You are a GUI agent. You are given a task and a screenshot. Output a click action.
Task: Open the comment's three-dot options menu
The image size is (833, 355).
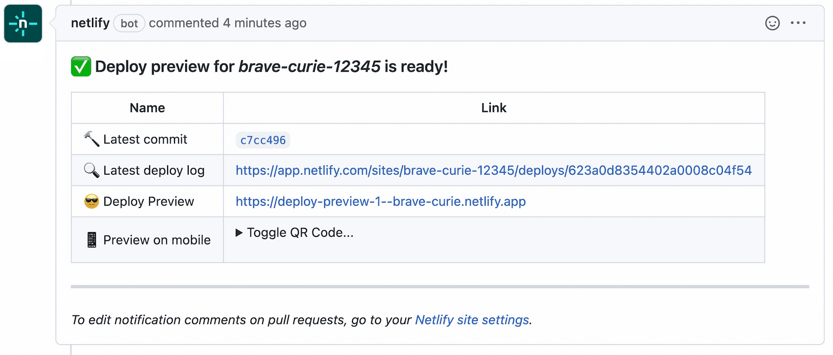[798, 23]
